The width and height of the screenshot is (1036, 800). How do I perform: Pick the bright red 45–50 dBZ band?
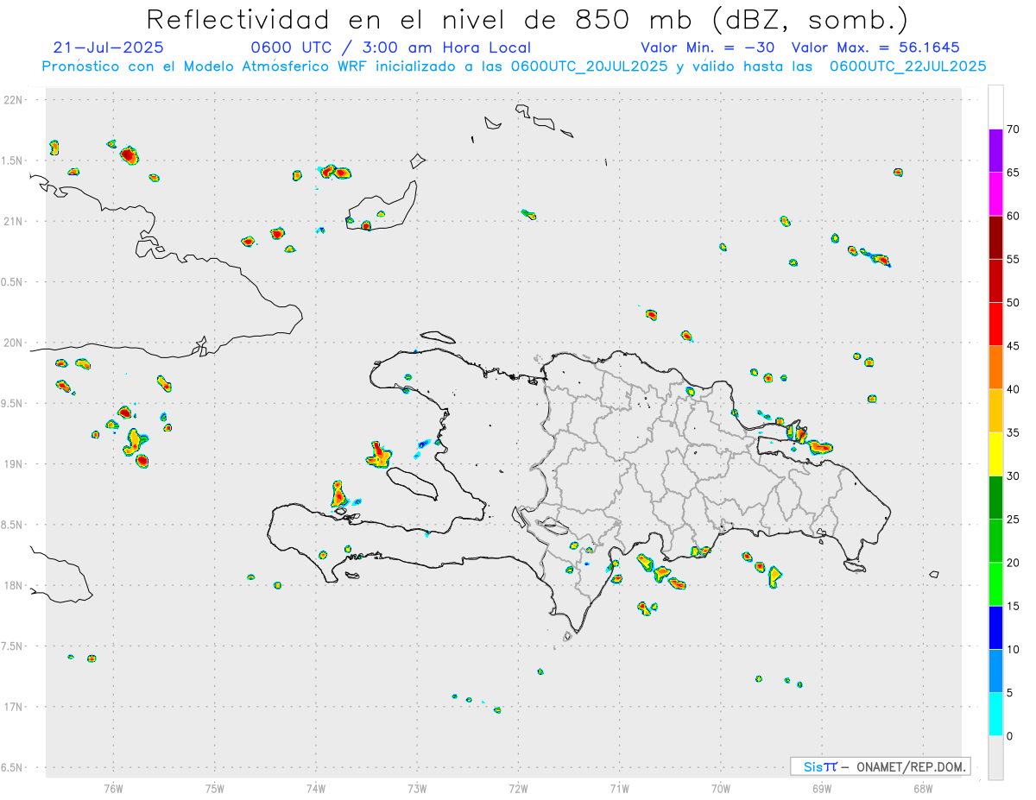tap(995, 324)
